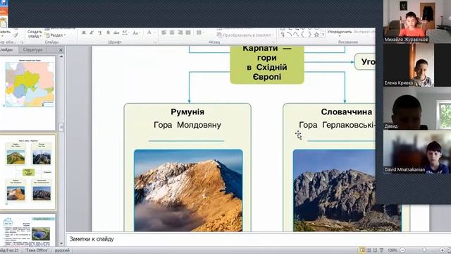Image resolution: width=451 pixels, height=254 pixels.
Task: Click David Mnatsakanian video tile
Action: point(417,152)
